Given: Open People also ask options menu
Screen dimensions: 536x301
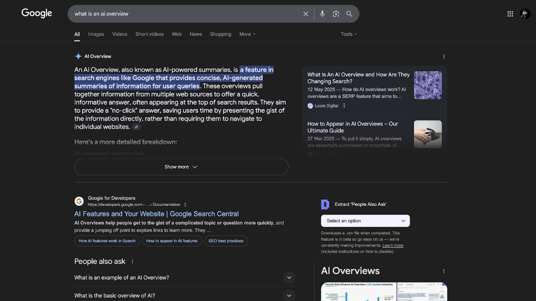Looking at the screenshot, I should click(x=132, y=261).
